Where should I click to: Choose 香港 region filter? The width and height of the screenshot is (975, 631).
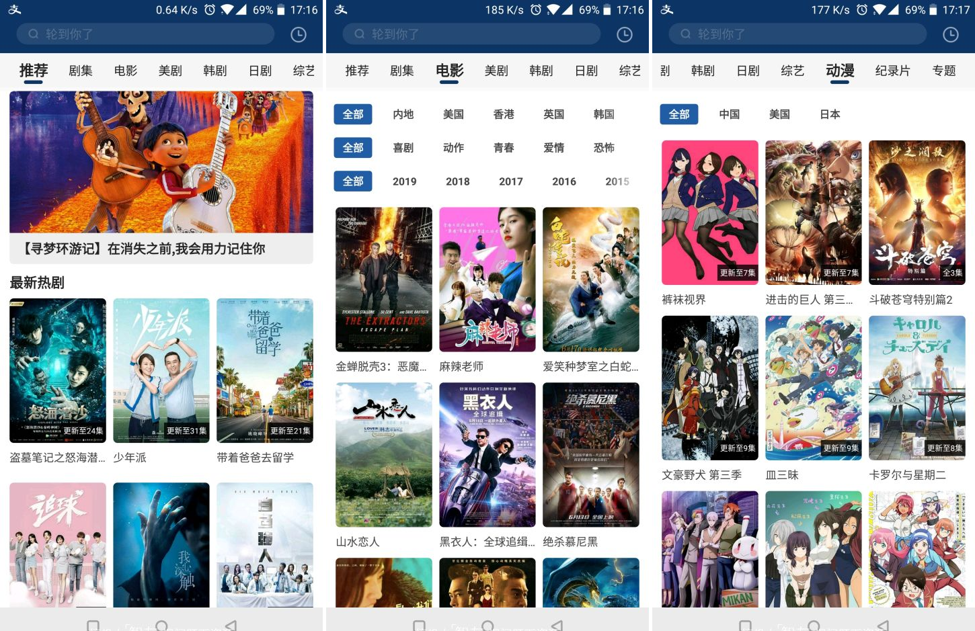tap(504, 114)
